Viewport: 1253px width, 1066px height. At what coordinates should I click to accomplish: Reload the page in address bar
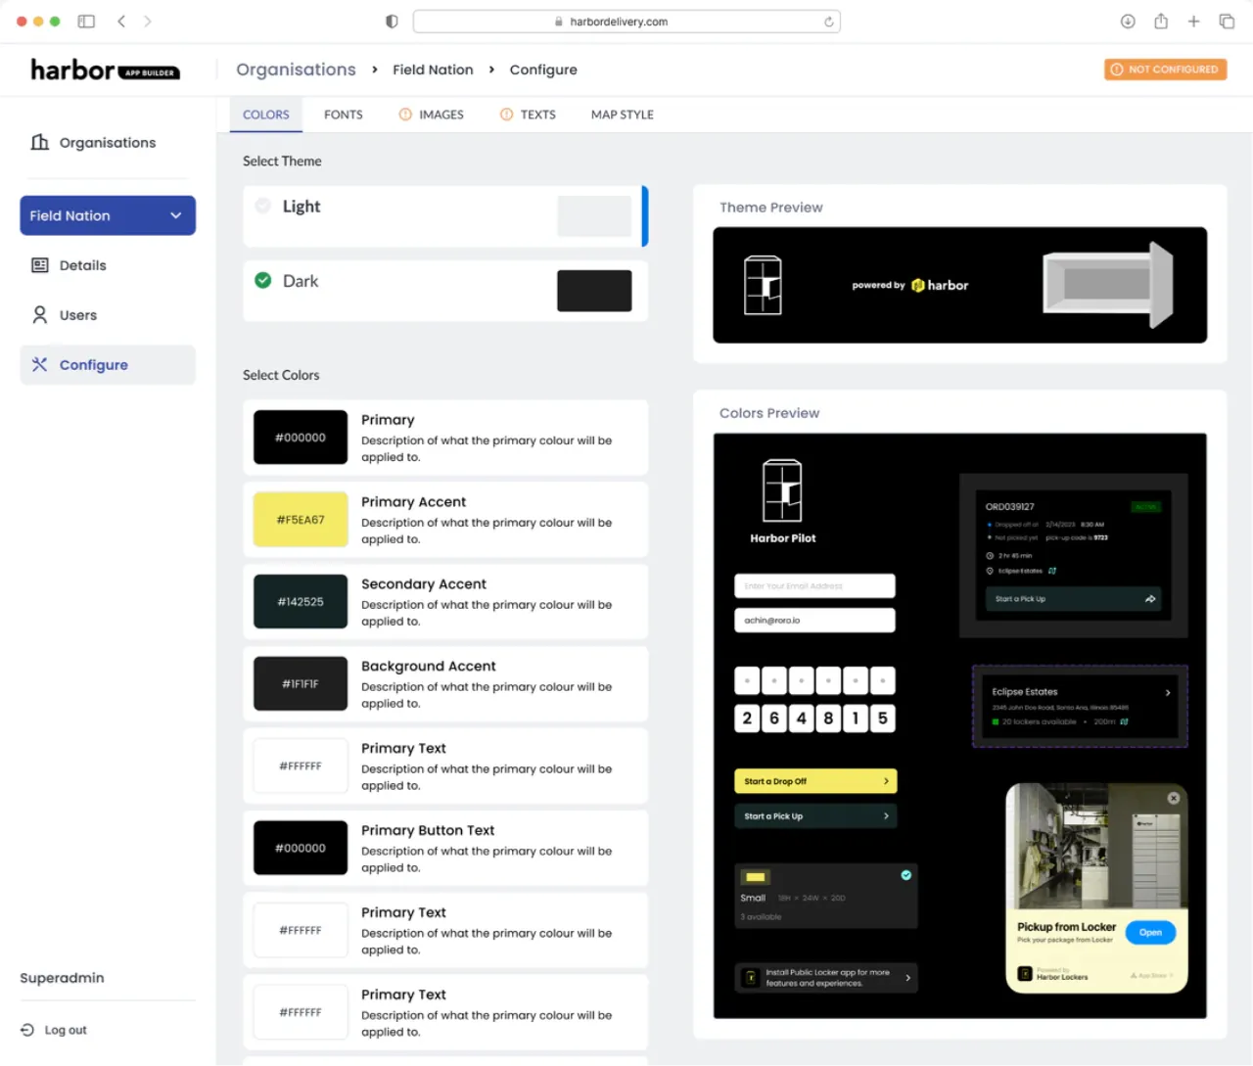click(x=828, y=22)
